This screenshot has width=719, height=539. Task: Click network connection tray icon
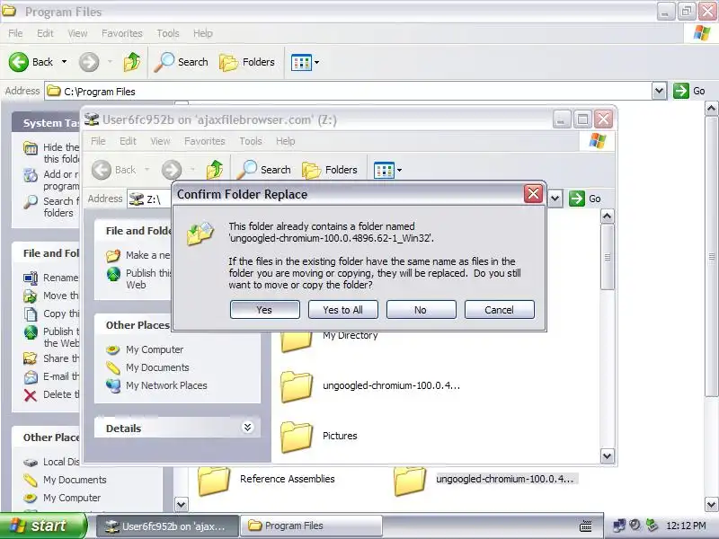click(x=618, y=526)
